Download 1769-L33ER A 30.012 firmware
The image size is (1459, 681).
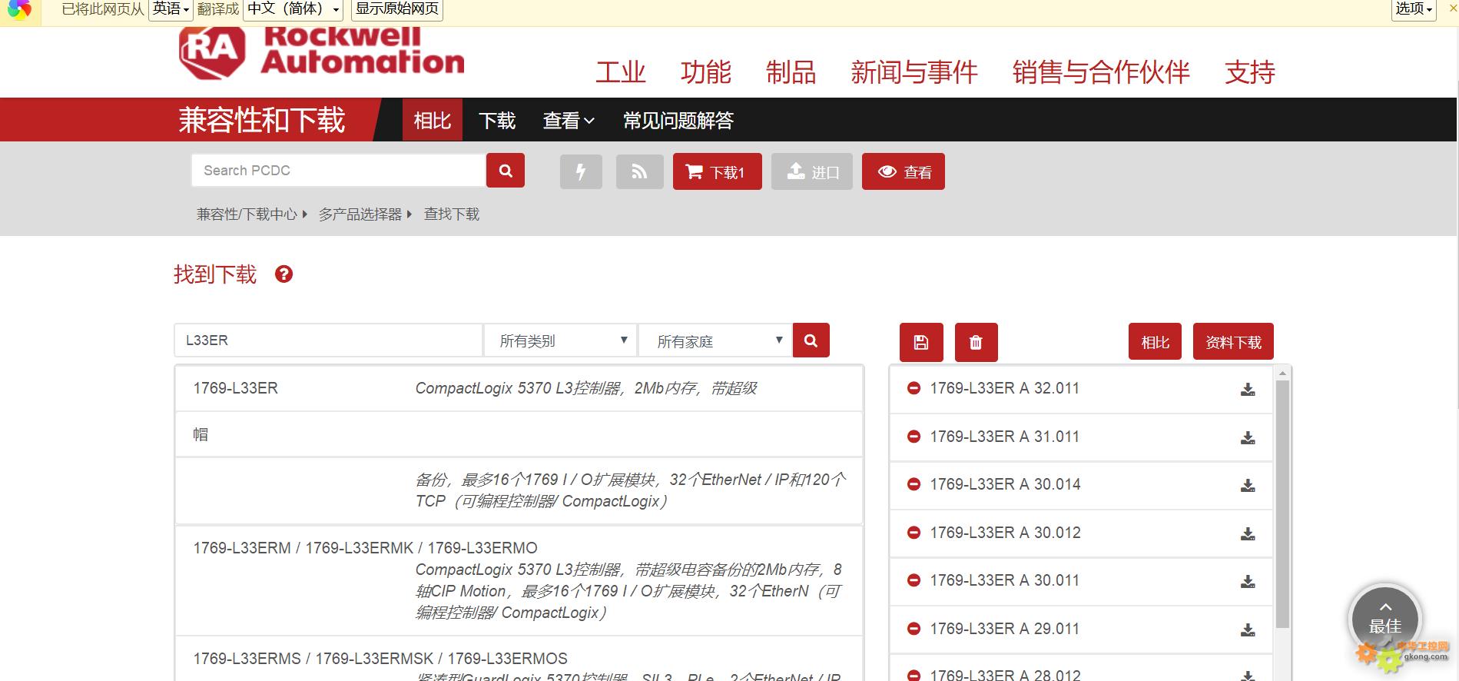(x=1248, y=533)
